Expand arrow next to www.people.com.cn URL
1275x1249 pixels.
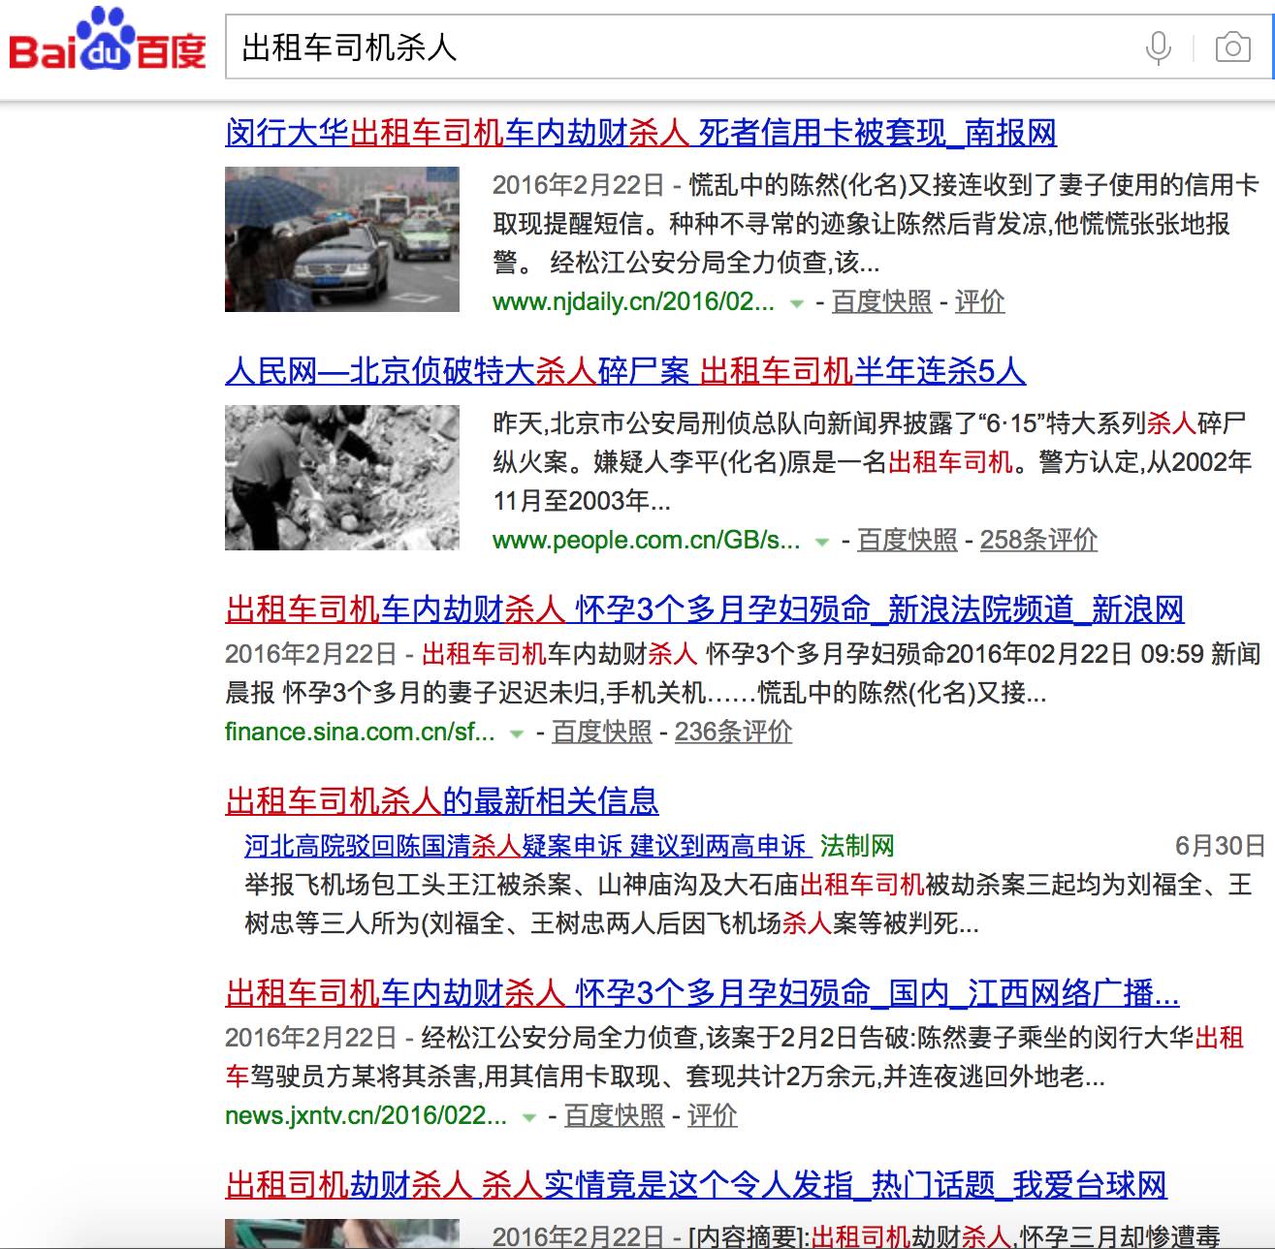(822, 542)
